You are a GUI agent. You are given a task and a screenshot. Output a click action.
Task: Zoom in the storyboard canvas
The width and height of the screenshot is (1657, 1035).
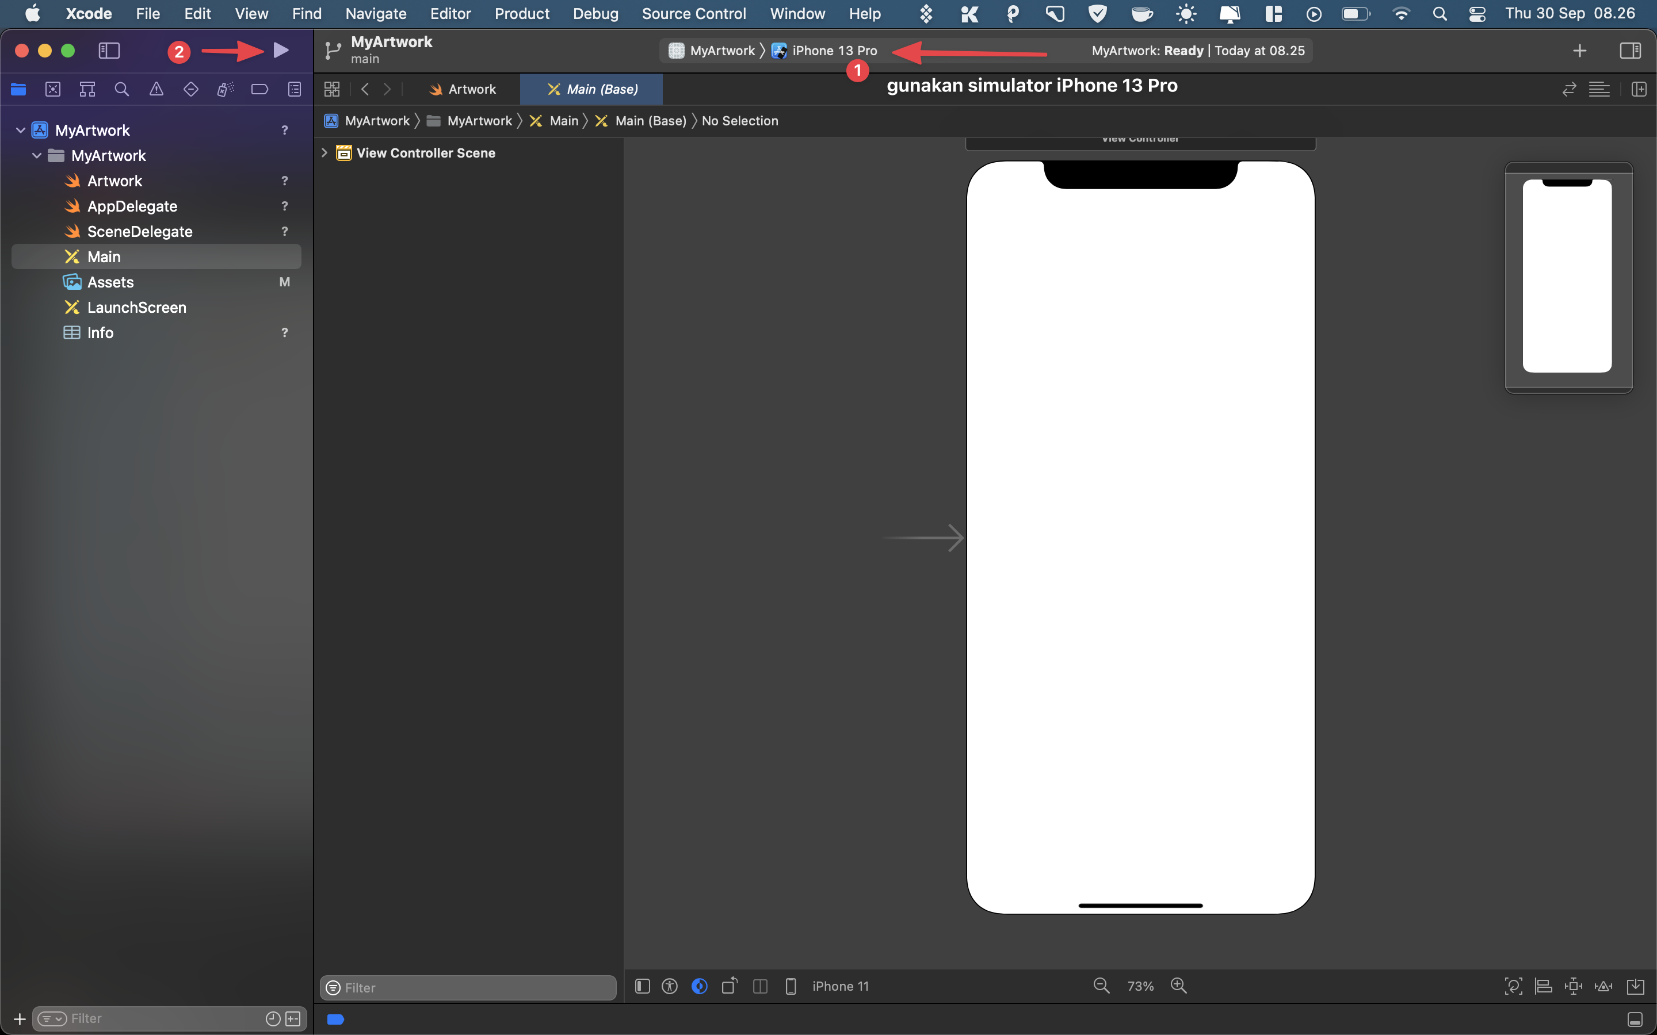[x=1178, y=986]
